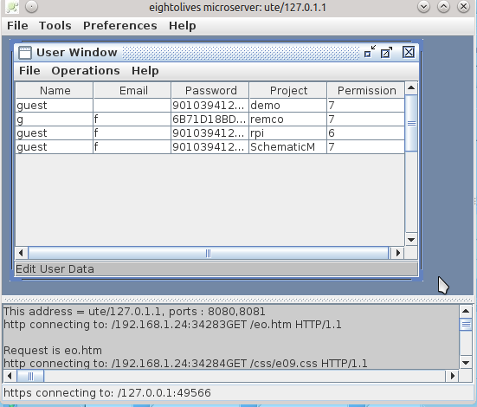Click the round pin button beside the app icon
This screenshot has width=477, height=407.
31,6
